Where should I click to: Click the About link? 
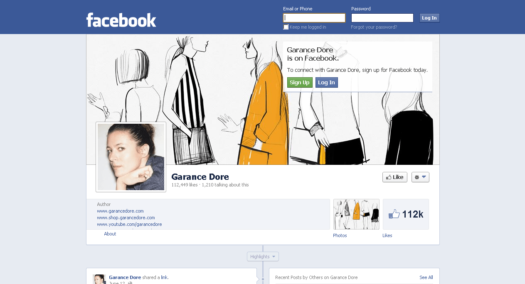110,233
